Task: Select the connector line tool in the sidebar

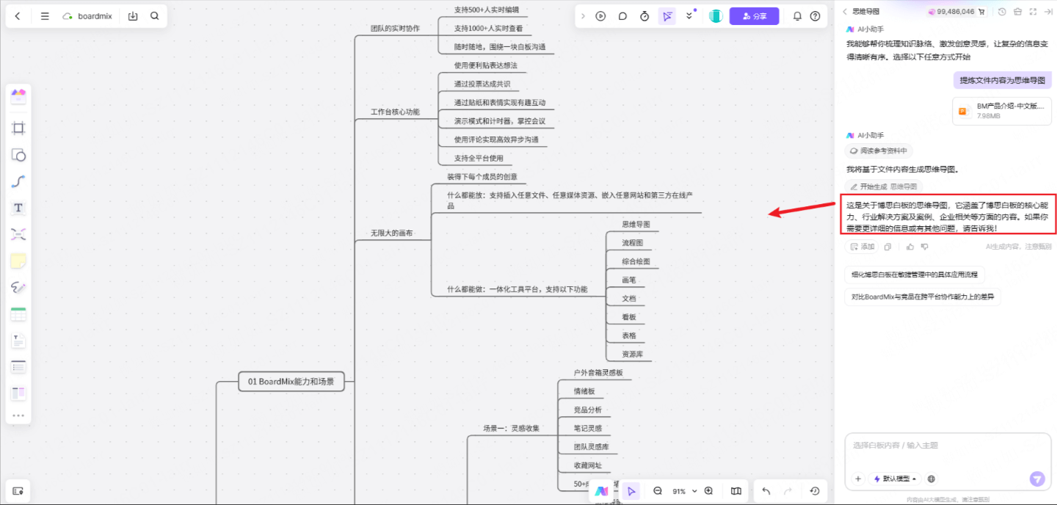Action: click(18, 181)
